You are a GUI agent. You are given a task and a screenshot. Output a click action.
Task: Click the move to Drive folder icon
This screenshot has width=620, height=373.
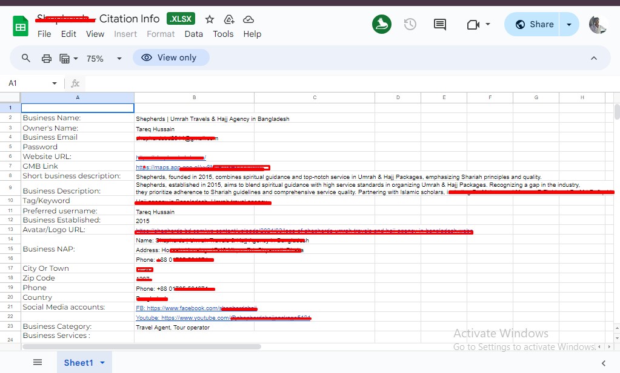229,19
